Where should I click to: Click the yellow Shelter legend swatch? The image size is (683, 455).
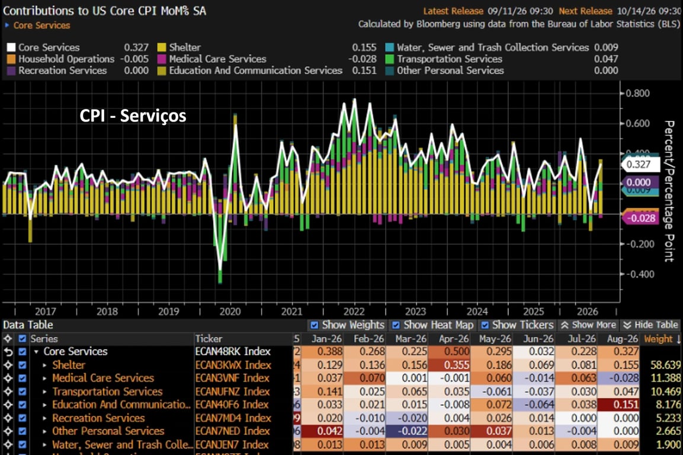162,47
